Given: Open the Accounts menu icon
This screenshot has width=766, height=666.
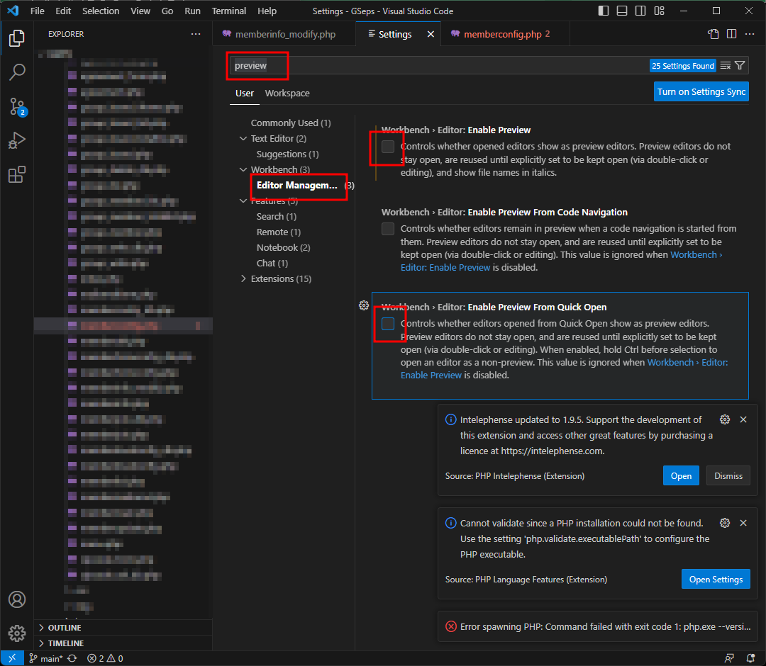Looking at the screenshot, I should point(16,599).
